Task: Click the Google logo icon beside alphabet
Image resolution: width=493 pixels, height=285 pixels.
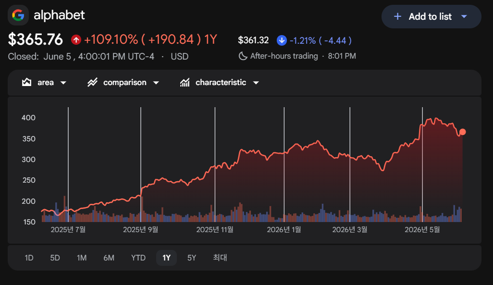Action: pos(18,15)
